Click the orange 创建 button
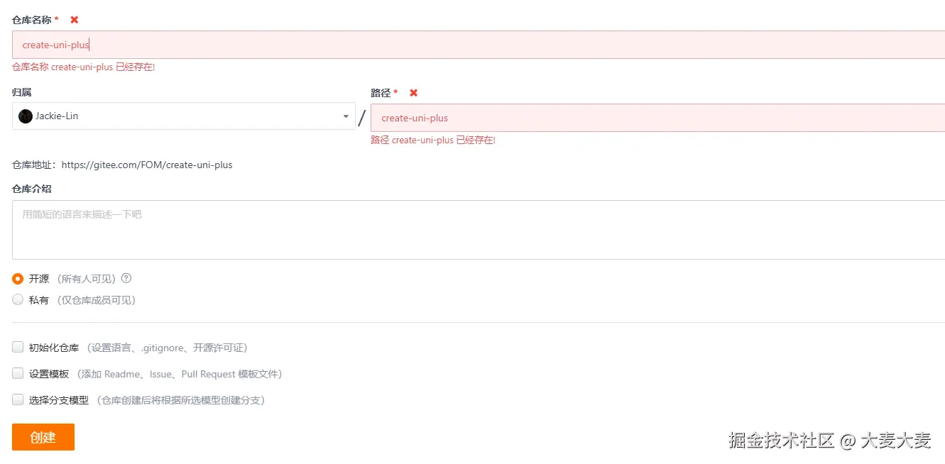 (x=43, y=437)
